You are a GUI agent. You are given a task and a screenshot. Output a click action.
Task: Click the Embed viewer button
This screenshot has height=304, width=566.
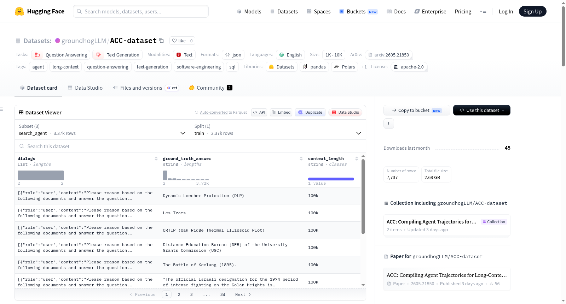[x=281, y=112]
